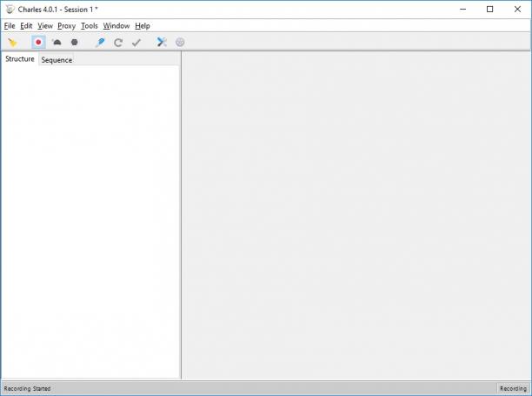The width and height of the screenshot is (532, 396).
Task: Maximize the Charles window
Action: coord(490,10)
